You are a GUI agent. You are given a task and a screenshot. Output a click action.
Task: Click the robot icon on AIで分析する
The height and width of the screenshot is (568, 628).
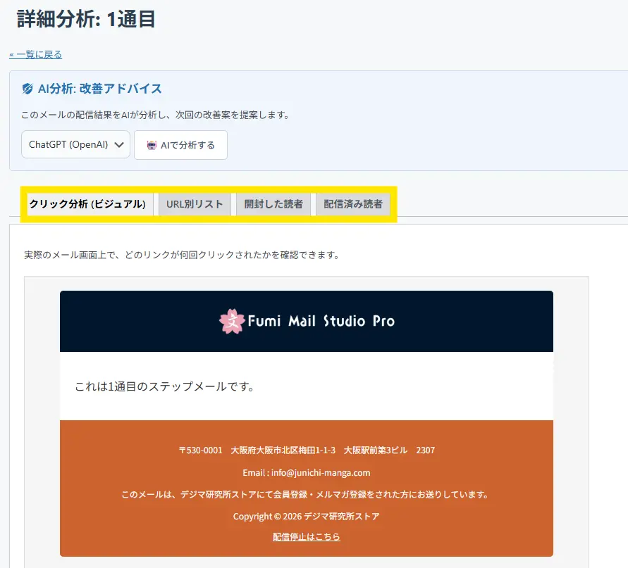(152, 145)
